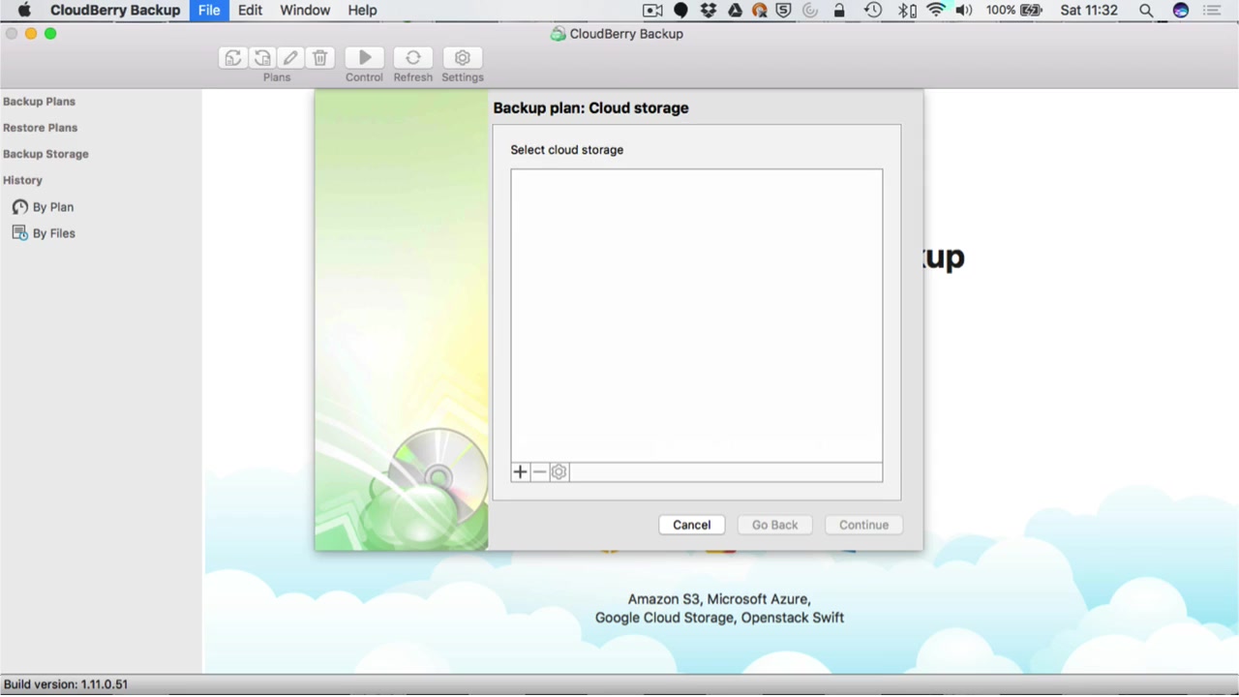Open the CloudBerry Backup app menu
Image resolution: width=1239 pixels, height=697 pixels.
pos(115,11)
